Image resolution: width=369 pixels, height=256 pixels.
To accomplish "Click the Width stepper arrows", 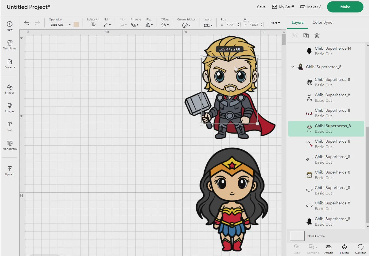I will [x=239, y=25].
